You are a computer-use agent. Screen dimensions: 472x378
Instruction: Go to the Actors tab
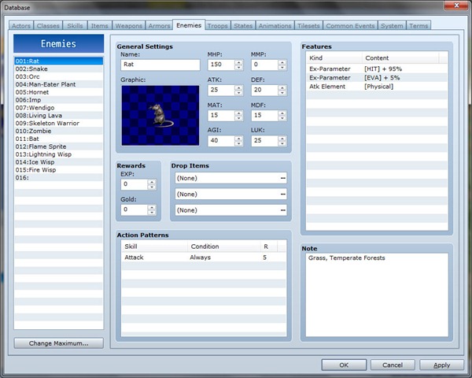point(21,26)
